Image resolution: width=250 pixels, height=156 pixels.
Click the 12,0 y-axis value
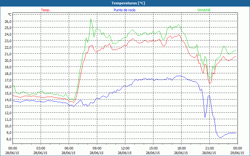click(8, 113)
